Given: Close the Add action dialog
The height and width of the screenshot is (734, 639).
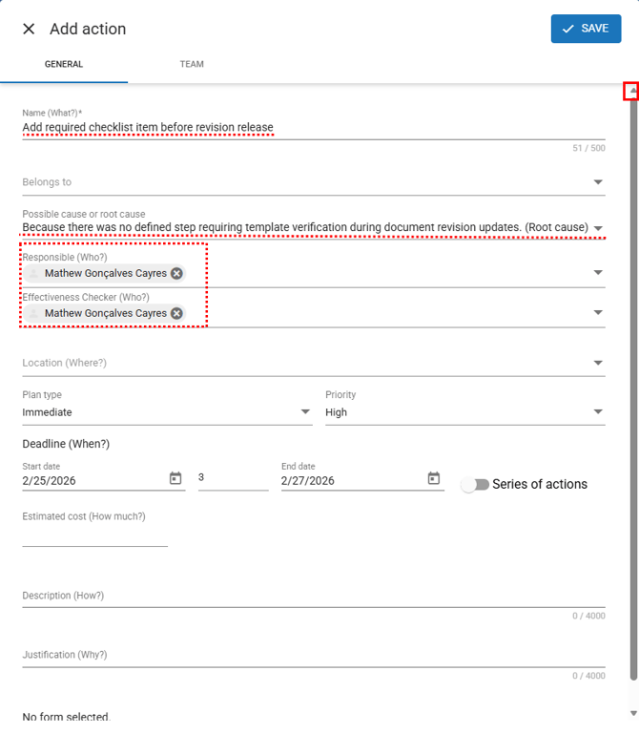Looking at the screenshot, I should [29, 29].
